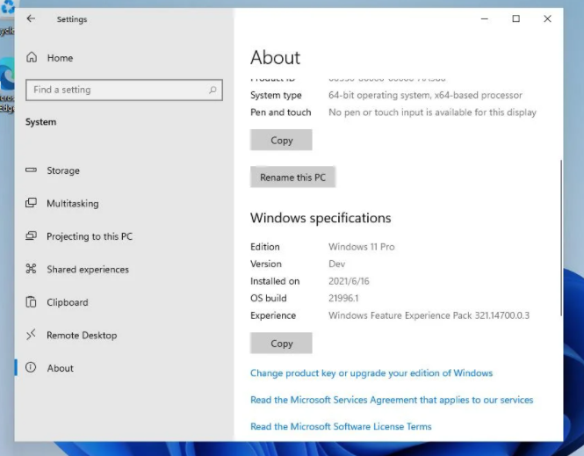This screenshot has width=584, height=456.
Task: Click the Clipboard icon
Action: click(x=32, y=302)
